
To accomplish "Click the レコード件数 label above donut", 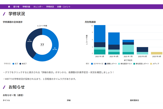I will tap(42, 26).
